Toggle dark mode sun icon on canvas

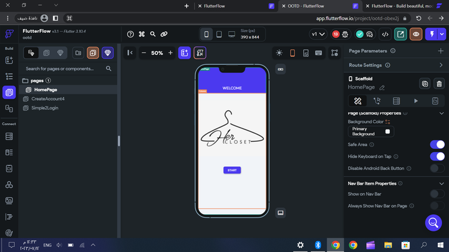click(279, 53)
